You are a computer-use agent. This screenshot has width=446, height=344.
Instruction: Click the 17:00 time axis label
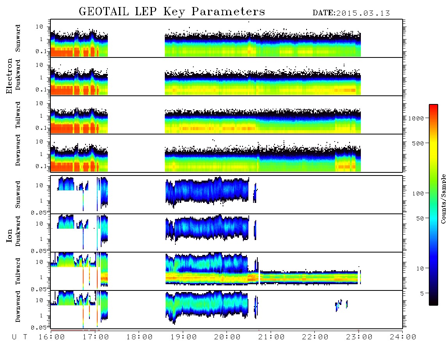96,337
